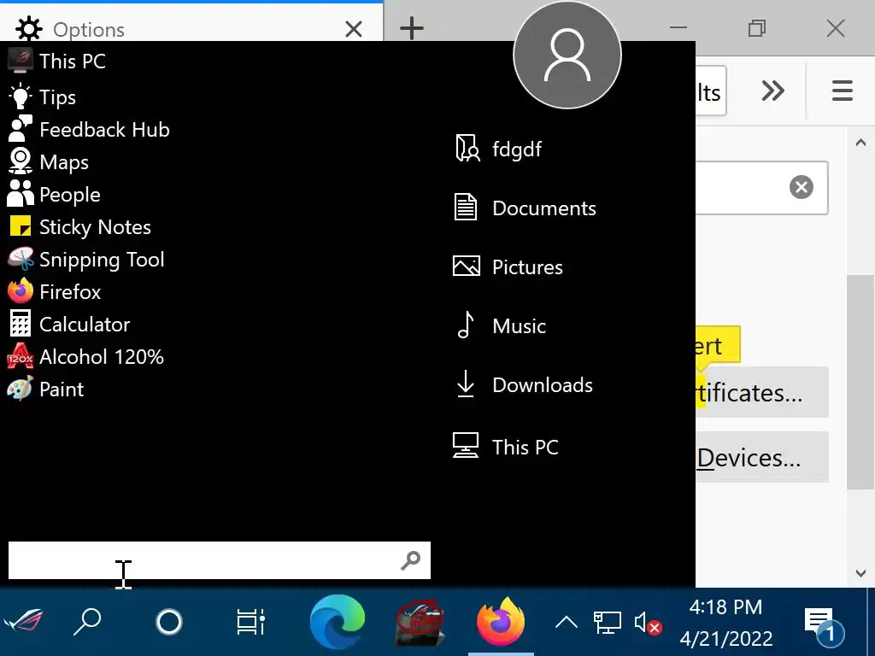
Task: Open This PC from the app list
Action: (57, 61)
